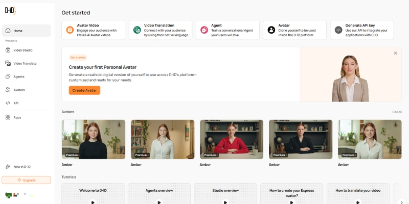Image resolution: width=409 pixels, height=204 pixels.
Task: Play the Welcome to D-ID tutorial
Action: 93,201
